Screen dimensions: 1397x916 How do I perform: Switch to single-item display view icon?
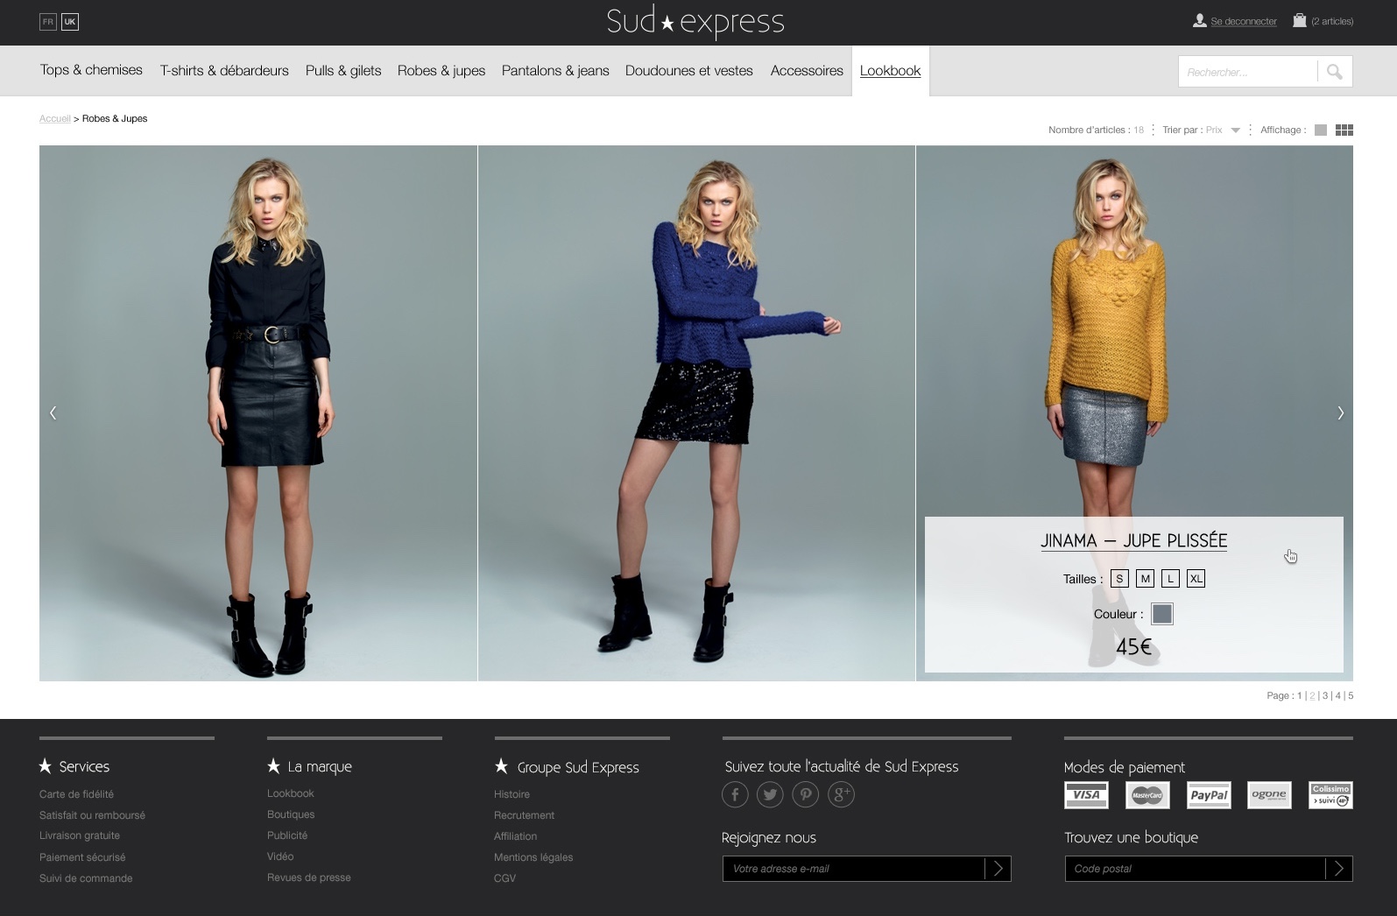click(1321, 130)
